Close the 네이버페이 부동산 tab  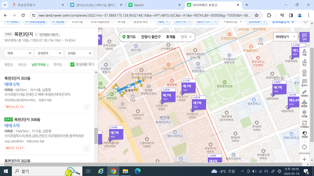point(238,5)
